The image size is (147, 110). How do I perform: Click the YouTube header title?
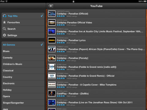pyautogui.click(x=96, y=6)
